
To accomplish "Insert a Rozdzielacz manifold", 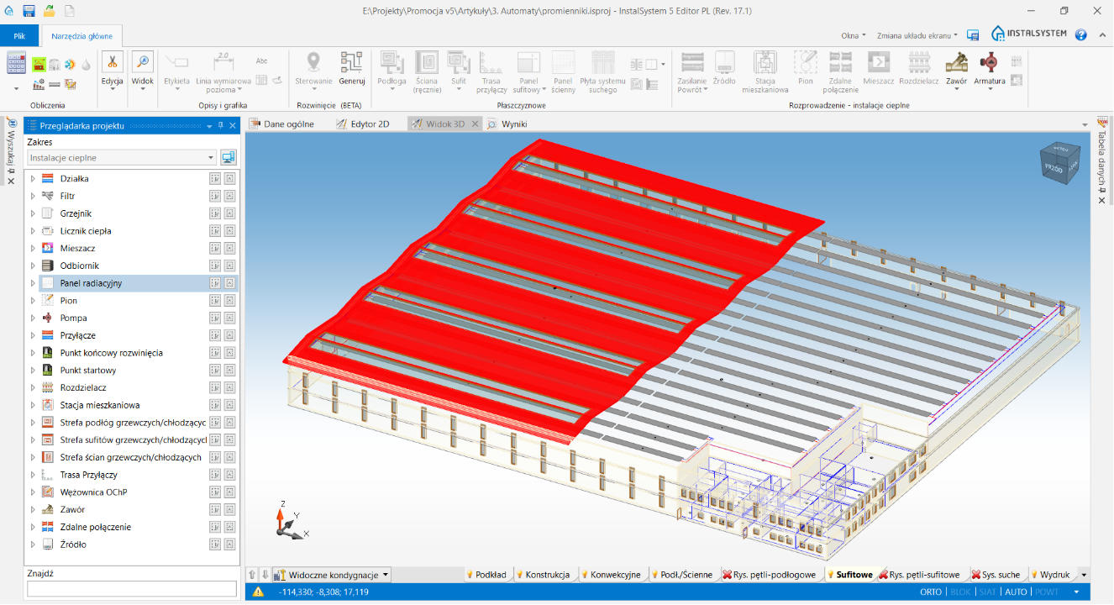I will point(918,67).
